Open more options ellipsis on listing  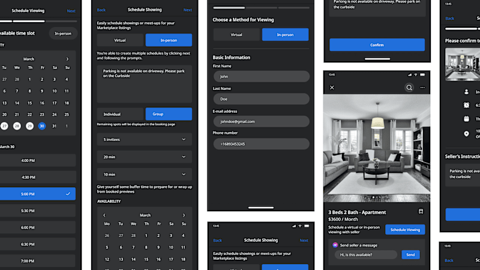[x=422, y=88]
